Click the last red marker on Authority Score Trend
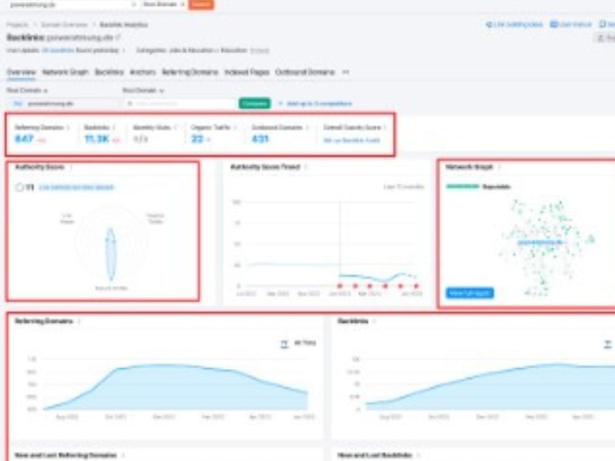The width and height of the screenshot is (615, 461). pos(416,286)
